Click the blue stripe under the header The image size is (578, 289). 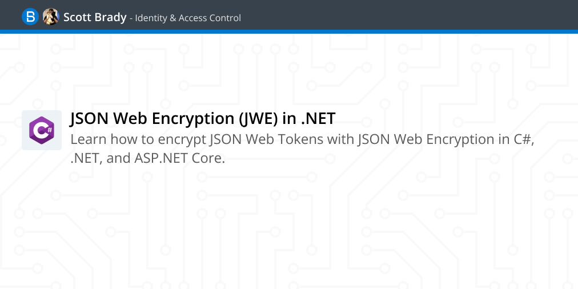point(289,32)
